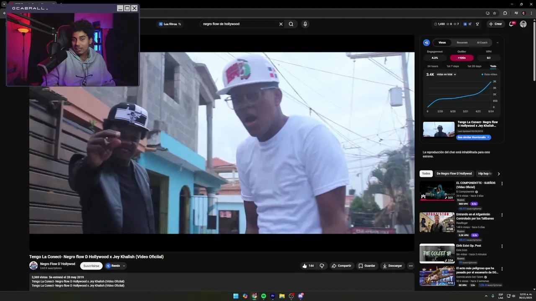Click the Descargar button
Viewport: 536px width, 301px height.
click(x=392, y=266)
